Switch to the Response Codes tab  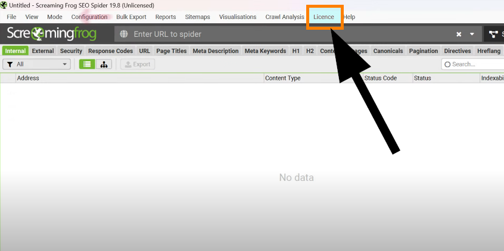click(x=111, y=51)
